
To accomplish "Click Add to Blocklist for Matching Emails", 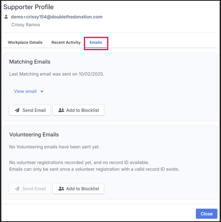I will pos(78,110).
